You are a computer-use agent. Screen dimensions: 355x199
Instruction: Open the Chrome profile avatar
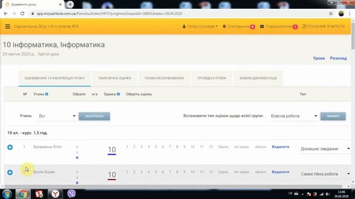pyautogui.click(x=341, y=13)
